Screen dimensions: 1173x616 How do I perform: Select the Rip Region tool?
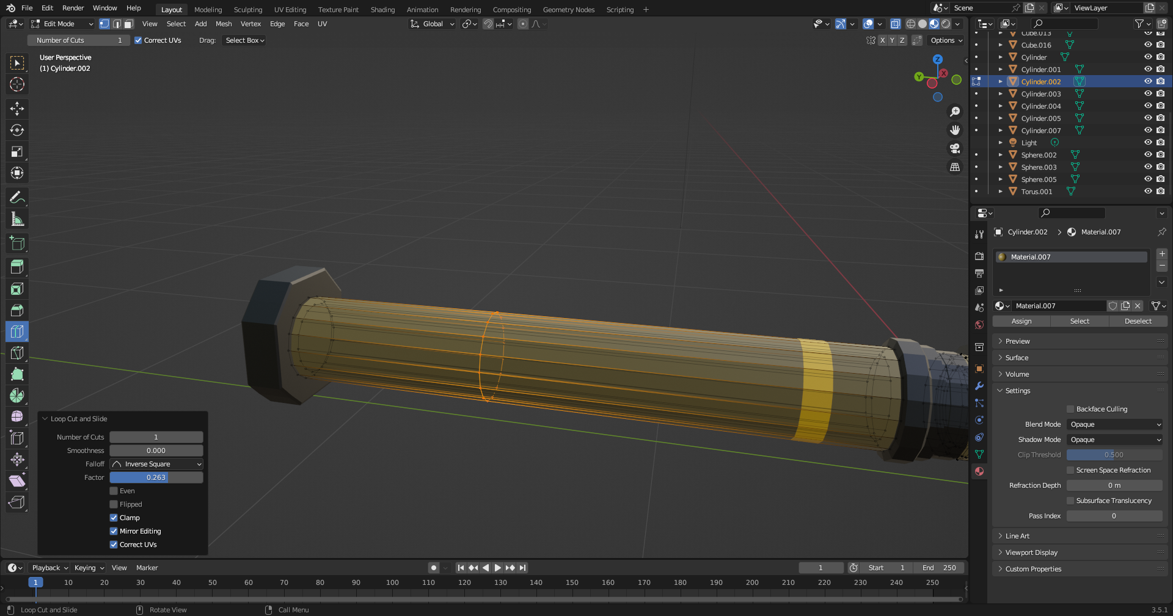pos(17,502)
